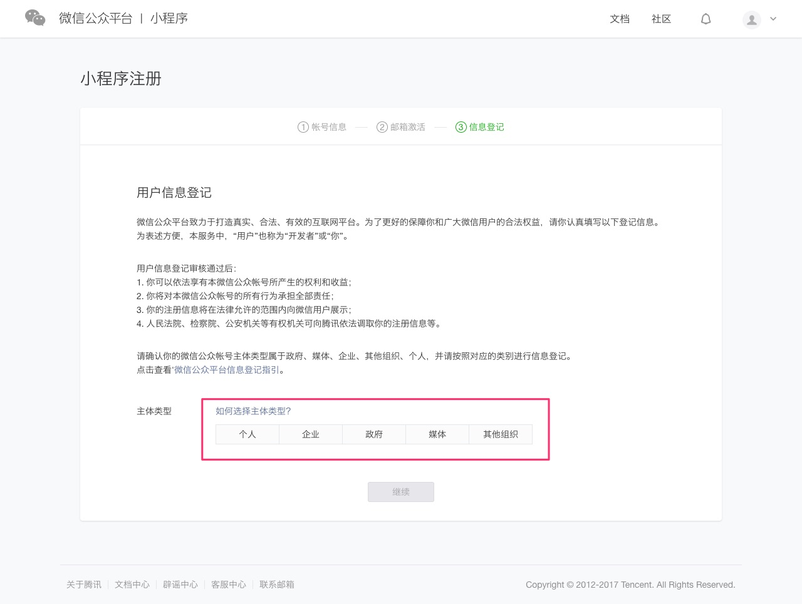Screen dimensions: 802x604
Task: Click step 2 邮箱激活 circle icon
Action: pos(382,126)
